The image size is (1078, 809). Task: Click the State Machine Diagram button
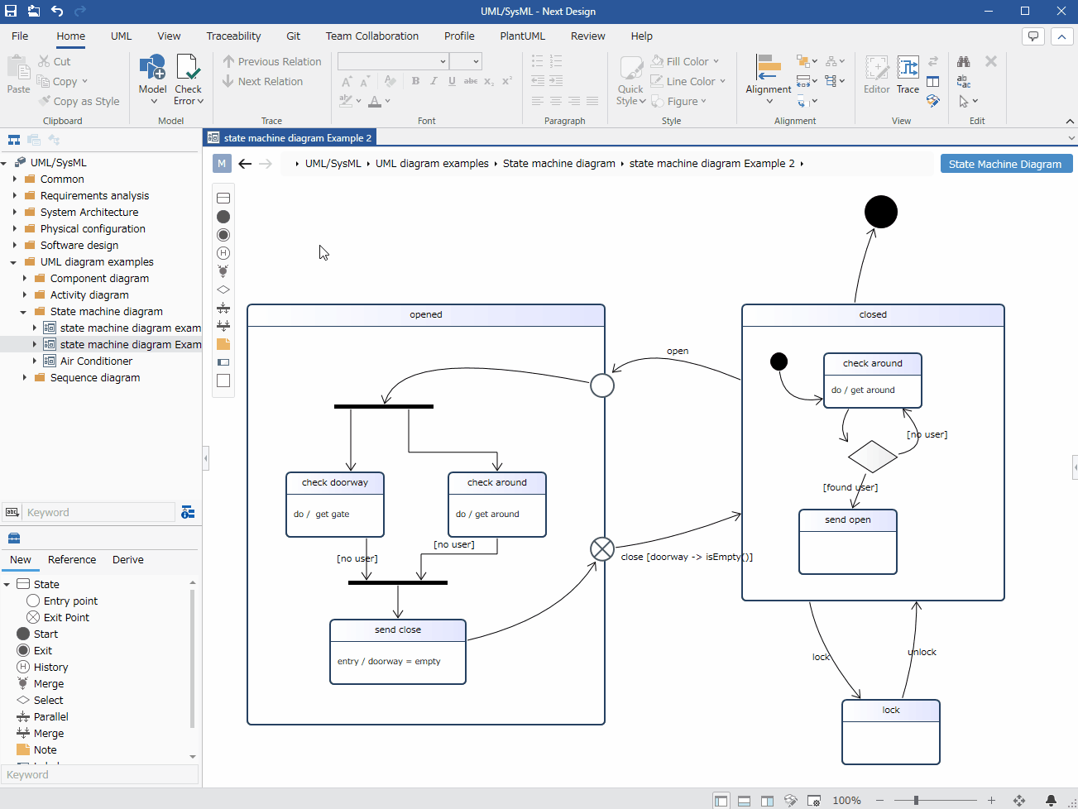[1006, 164]
